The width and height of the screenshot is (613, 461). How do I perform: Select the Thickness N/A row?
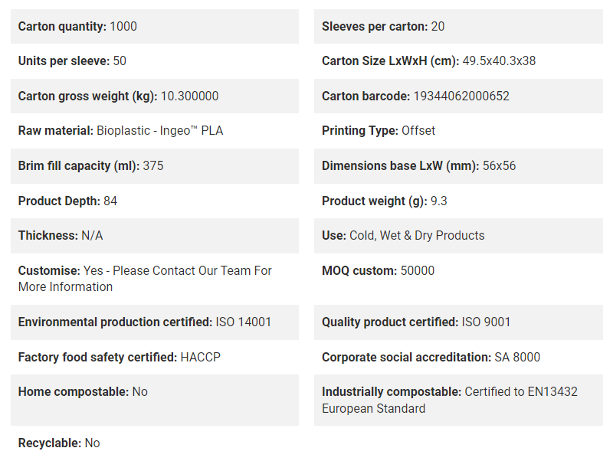click(x=155, y=236)
